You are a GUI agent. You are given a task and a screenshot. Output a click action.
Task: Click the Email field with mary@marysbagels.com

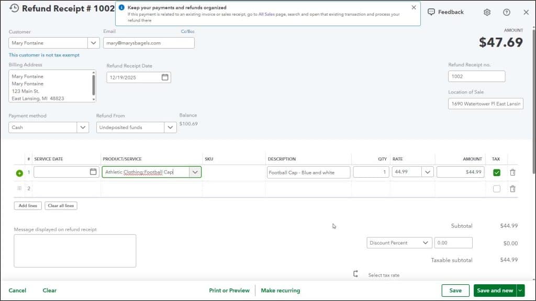click(x=149, y=43)
